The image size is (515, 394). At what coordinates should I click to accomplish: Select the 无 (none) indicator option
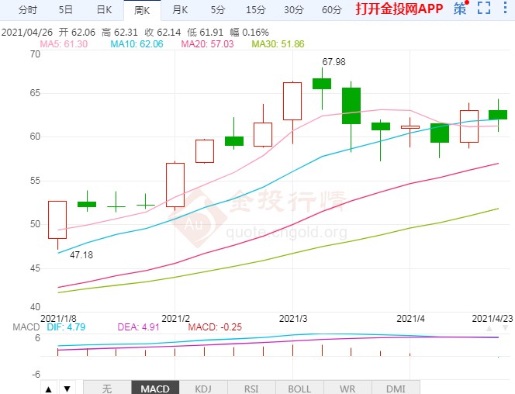[106, 388]
